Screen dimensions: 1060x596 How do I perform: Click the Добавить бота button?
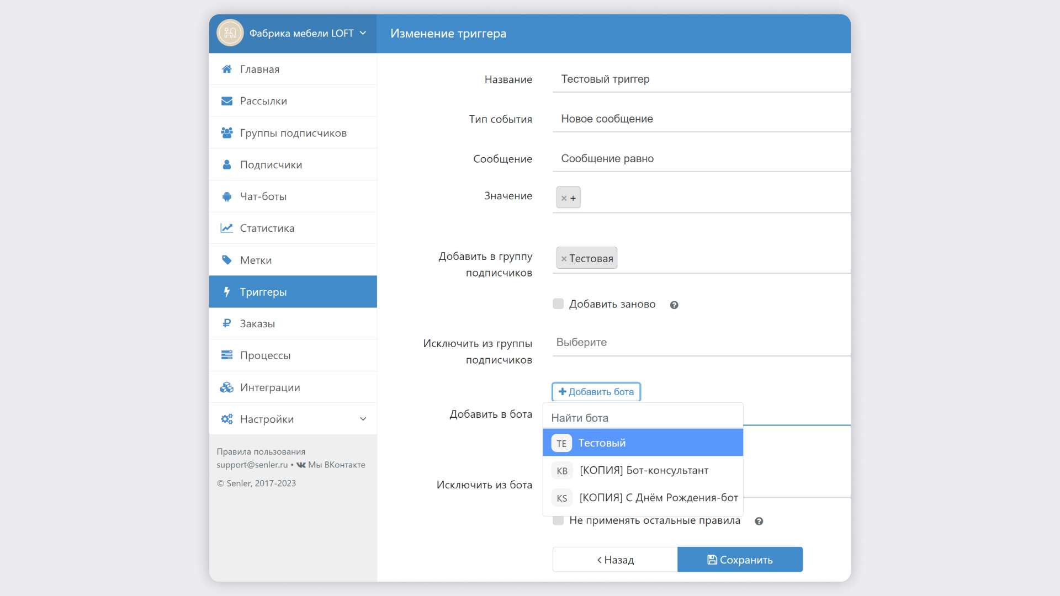point(596,392)
